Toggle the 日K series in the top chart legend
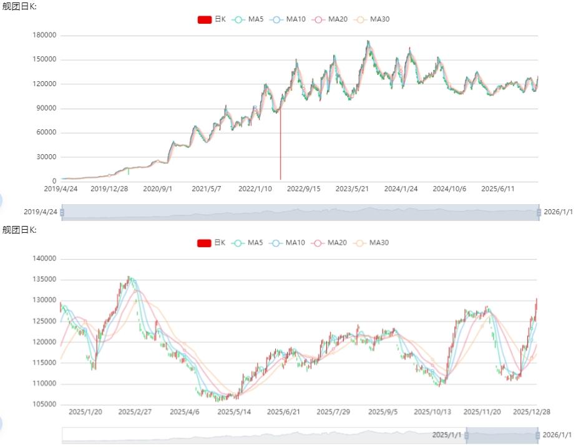576x447 pixels. click(x=205, y=19)
